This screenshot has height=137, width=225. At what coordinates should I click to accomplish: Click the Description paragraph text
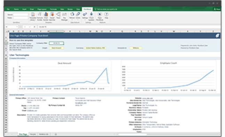(61, 118)
